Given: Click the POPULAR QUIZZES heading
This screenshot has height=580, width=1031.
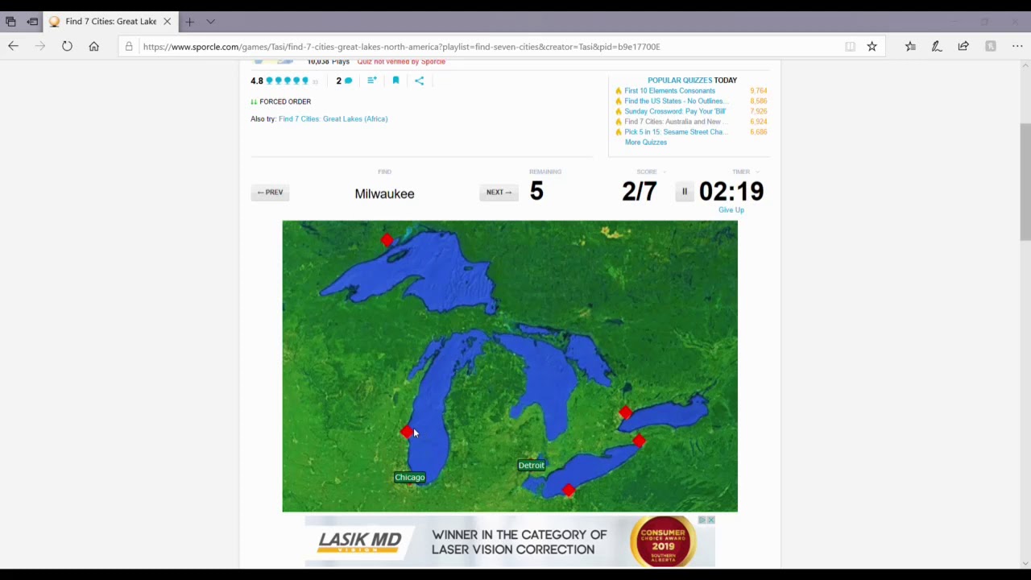Looking at the screenshot, I should tap(692, 81).
